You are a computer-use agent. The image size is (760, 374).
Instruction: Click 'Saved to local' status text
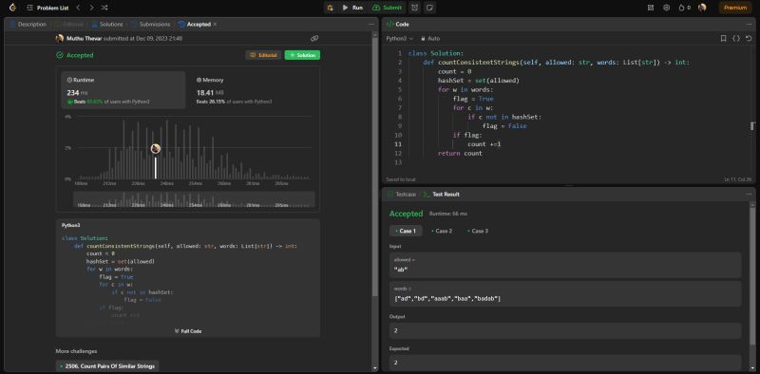tap(400, 179)
